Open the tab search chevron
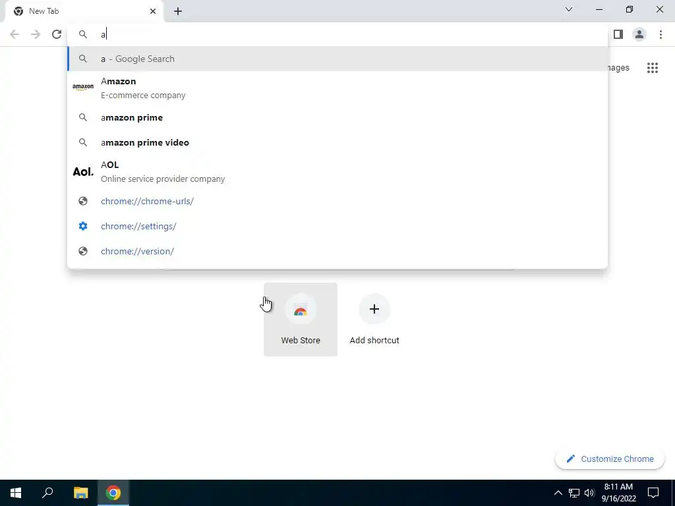 click(x=569, y=9)
